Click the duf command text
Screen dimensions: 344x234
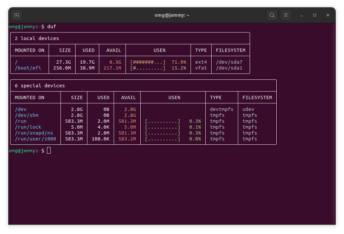[52, 27]
